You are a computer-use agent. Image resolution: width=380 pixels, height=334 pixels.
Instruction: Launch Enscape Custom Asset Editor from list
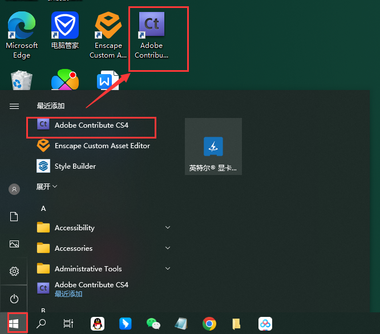[x=94, y=146]
